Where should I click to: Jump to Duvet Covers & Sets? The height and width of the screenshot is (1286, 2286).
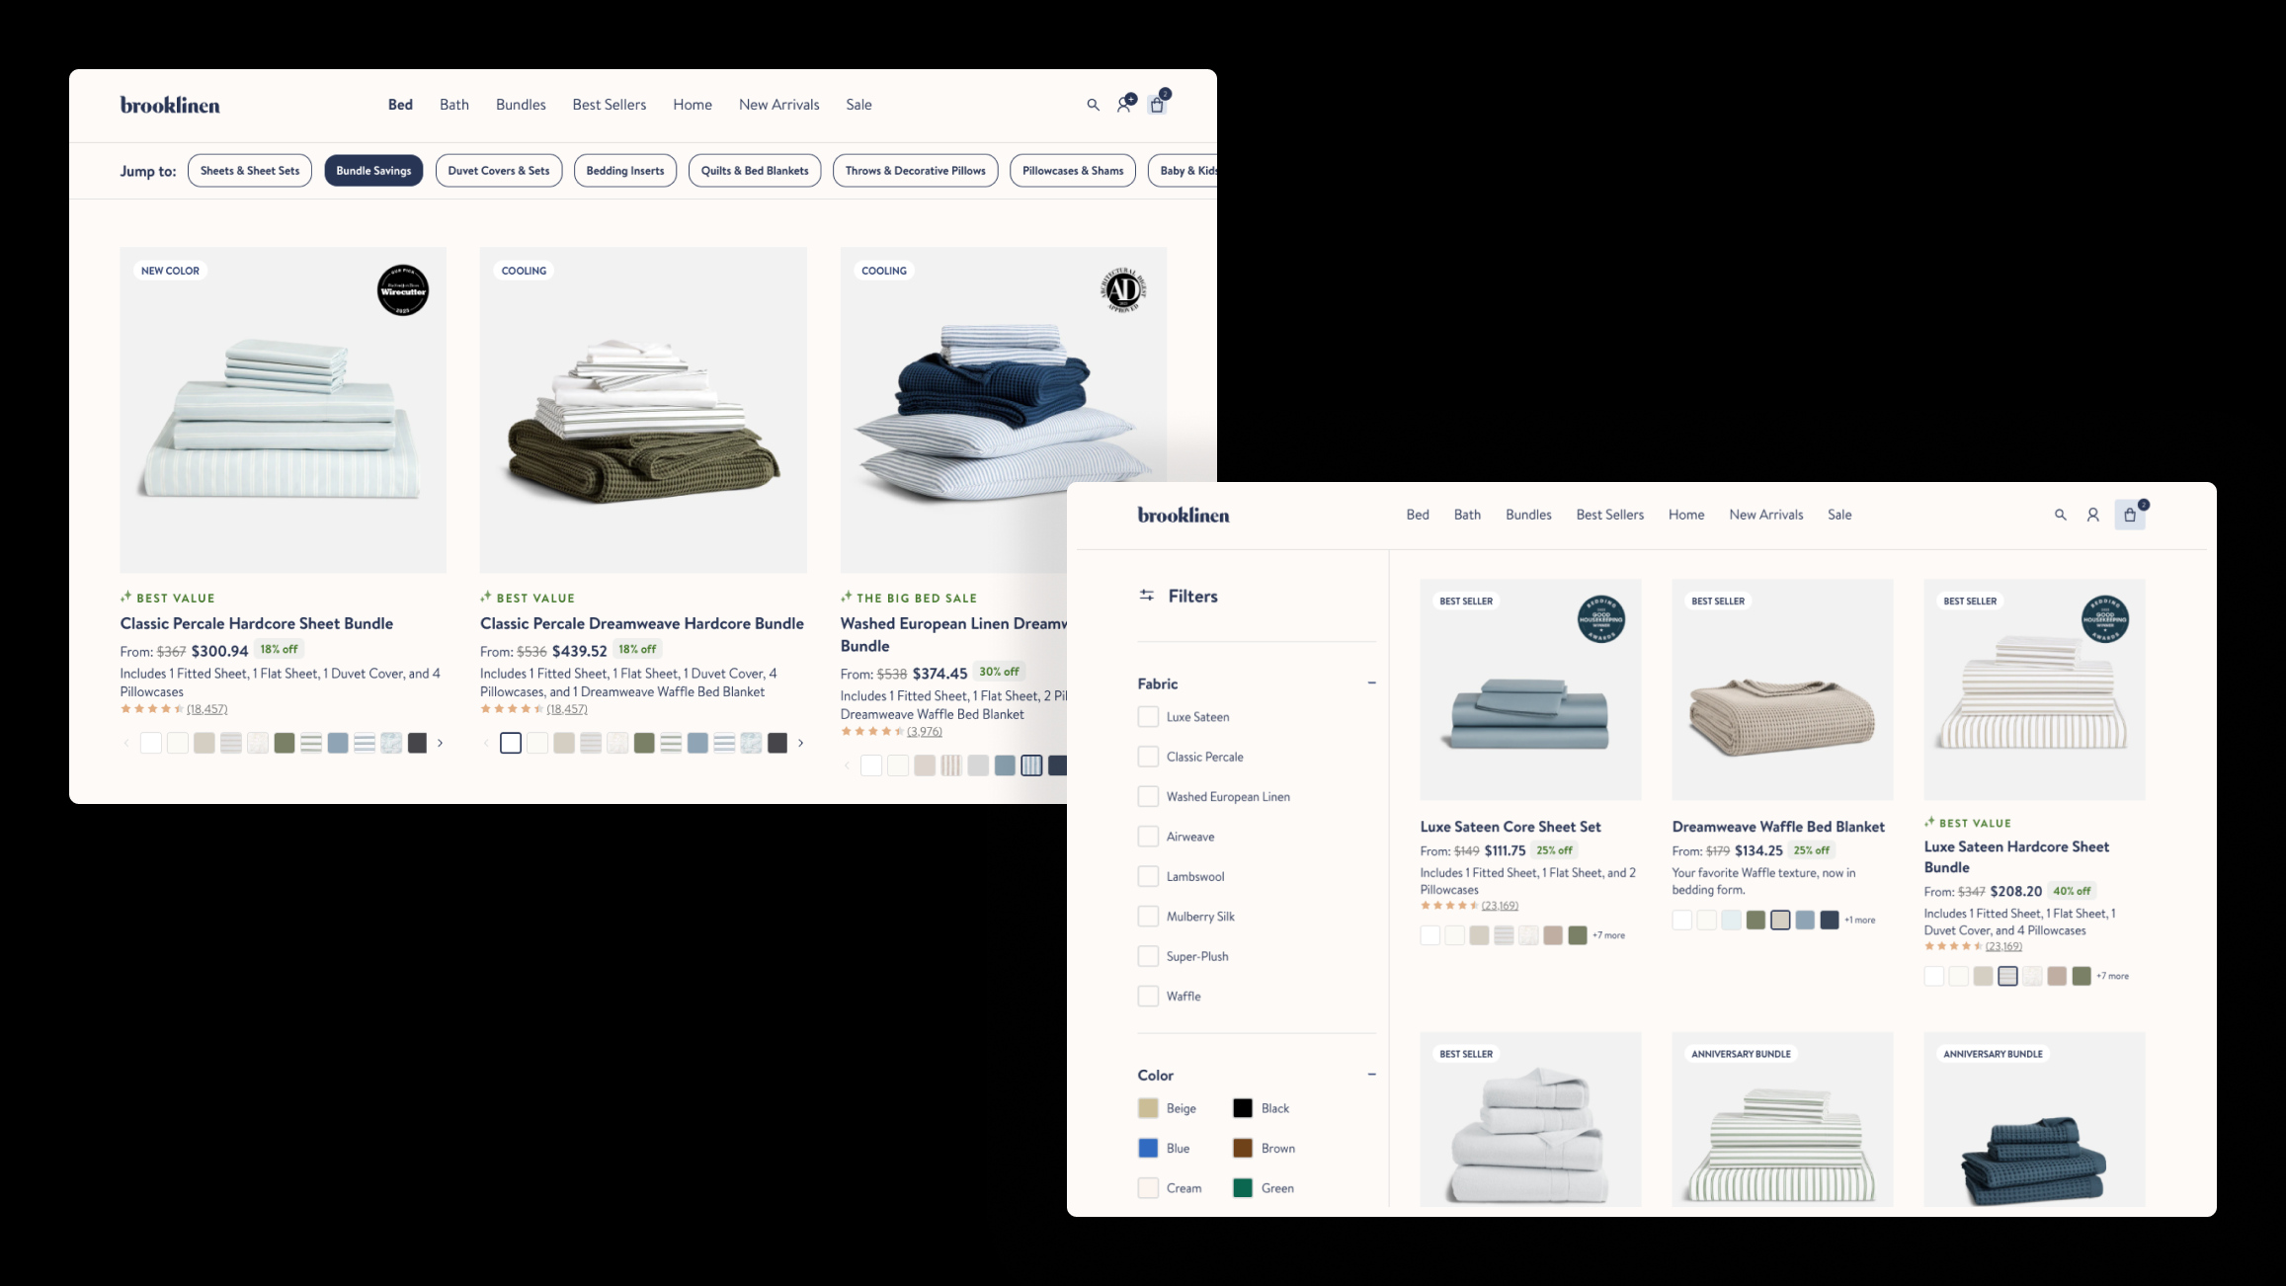point(498,171)
